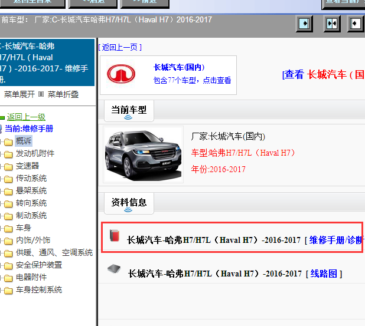Screen dimensions: 365x326
Task: Click the 返回上一级 green link
Action: [26, 117]
